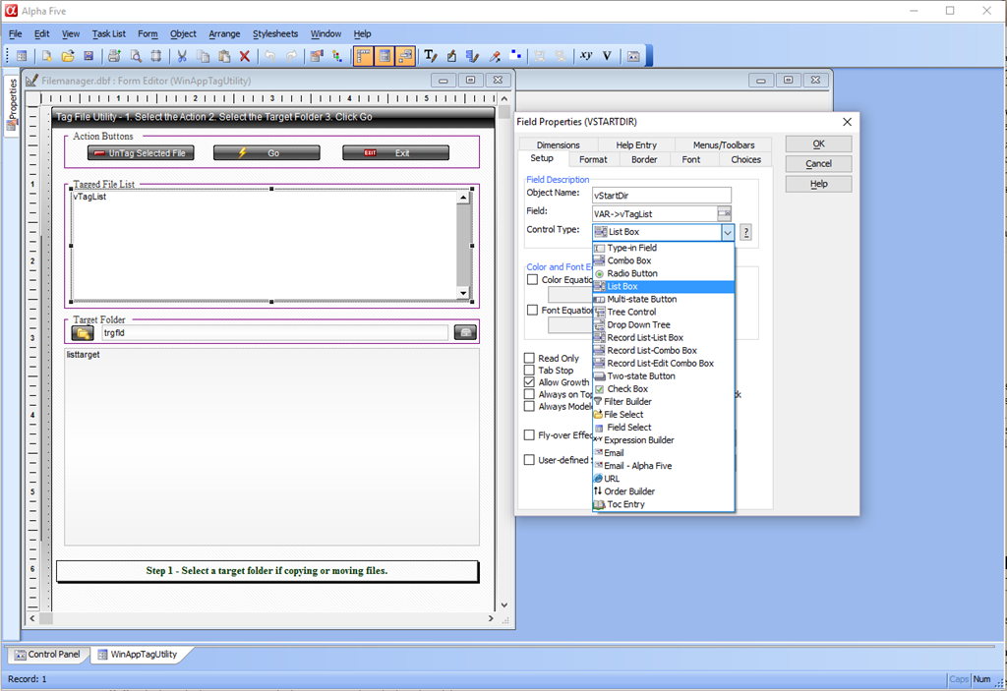Screen dimensions: 1007x691
Task: Select the Text tool icon
Action: (x=430, y=56)
